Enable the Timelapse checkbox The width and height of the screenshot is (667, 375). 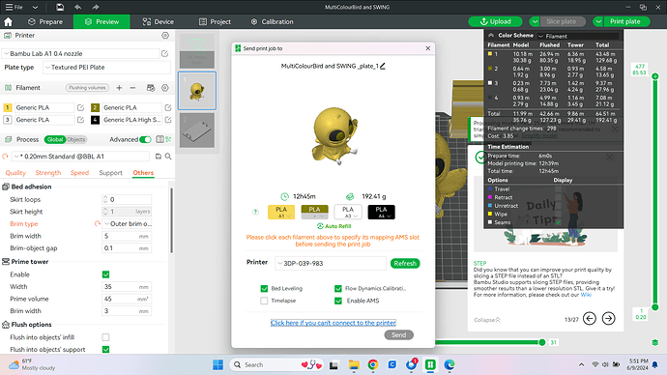pyautogui.click(x=264, y=301)
